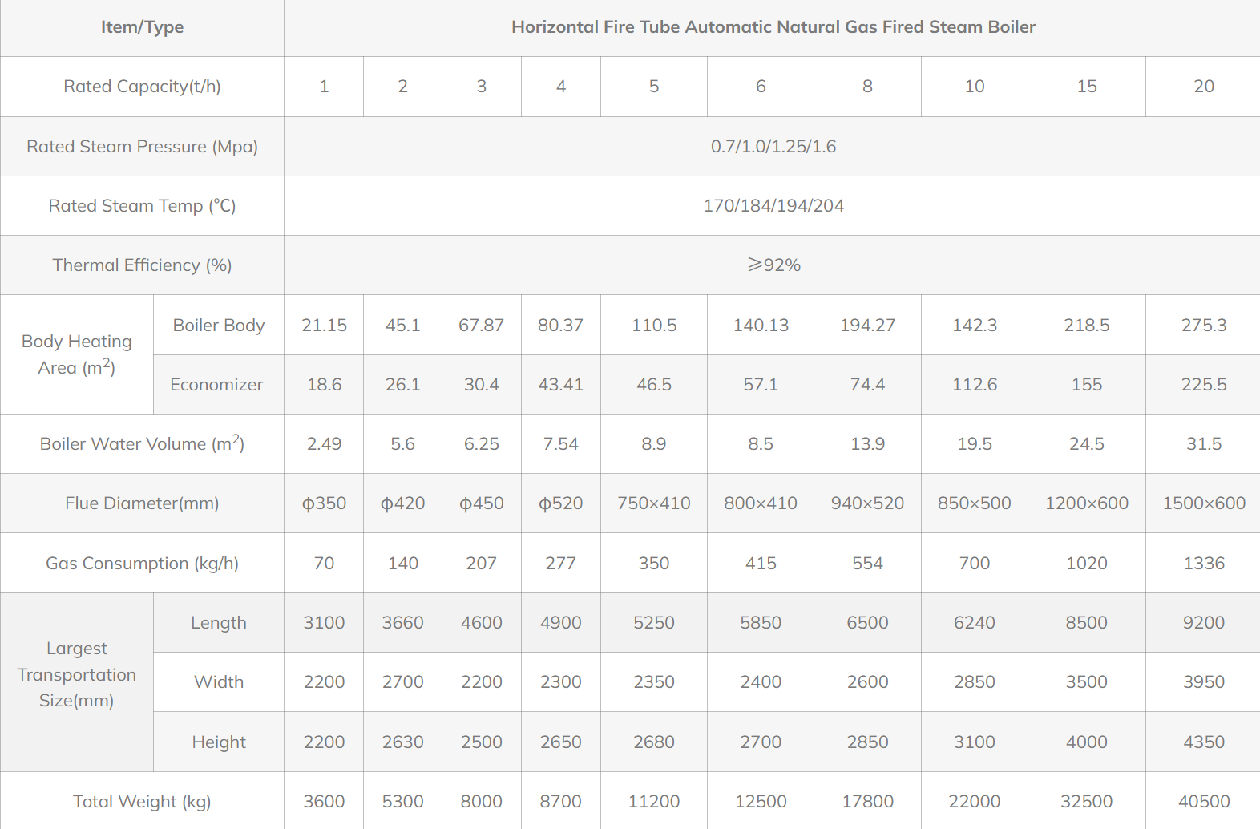
Task: Click the Gas Consumption (kg/h) row label
Action: click(142, 564)
